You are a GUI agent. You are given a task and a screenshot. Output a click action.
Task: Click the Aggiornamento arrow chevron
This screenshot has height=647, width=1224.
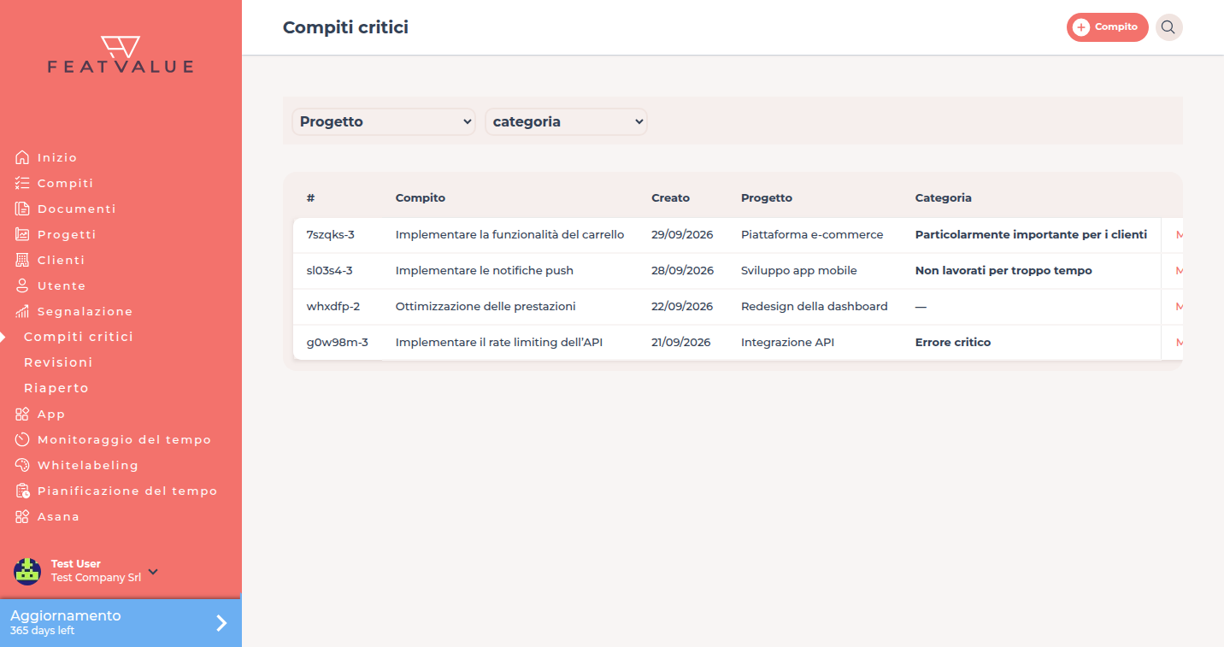221,622
